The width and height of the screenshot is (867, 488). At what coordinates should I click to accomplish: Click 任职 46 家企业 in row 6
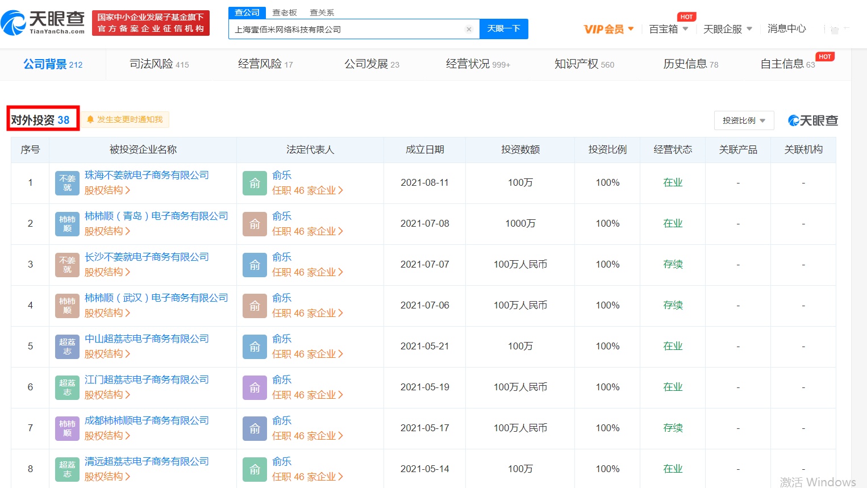tap(307, 395)
